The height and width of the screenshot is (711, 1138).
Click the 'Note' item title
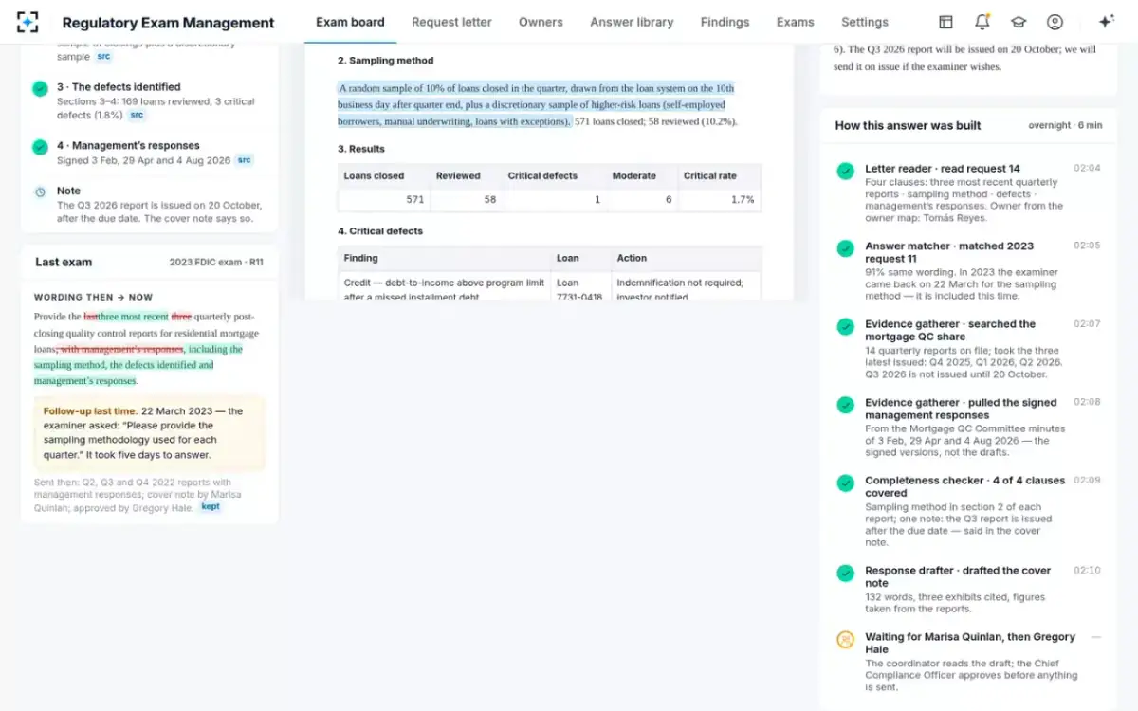[x=68, y=191]
